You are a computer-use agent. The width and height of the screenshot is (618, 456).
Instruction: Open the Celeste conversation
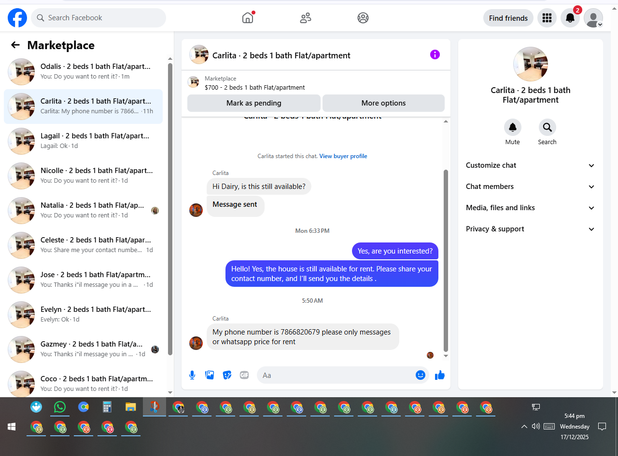(x=83, y=245)
